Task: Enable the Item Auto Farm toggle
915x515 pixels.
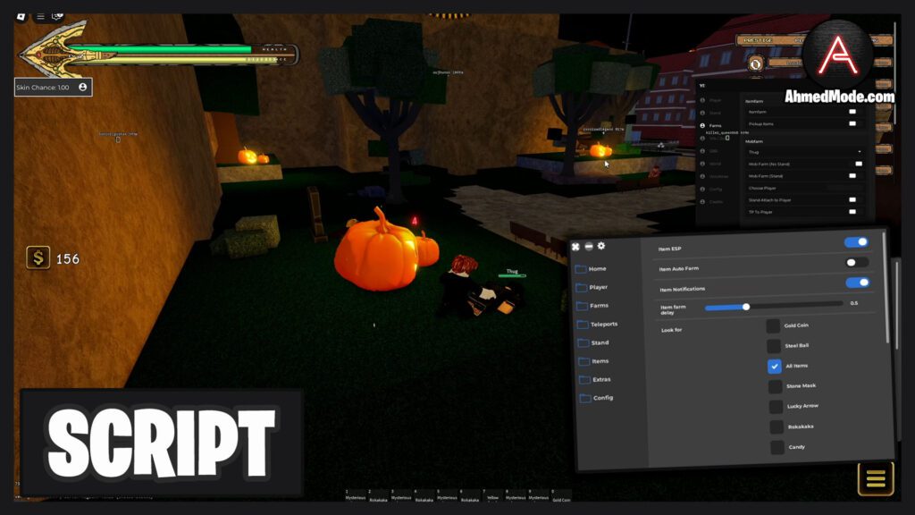Action: click(x=856, y=263)
